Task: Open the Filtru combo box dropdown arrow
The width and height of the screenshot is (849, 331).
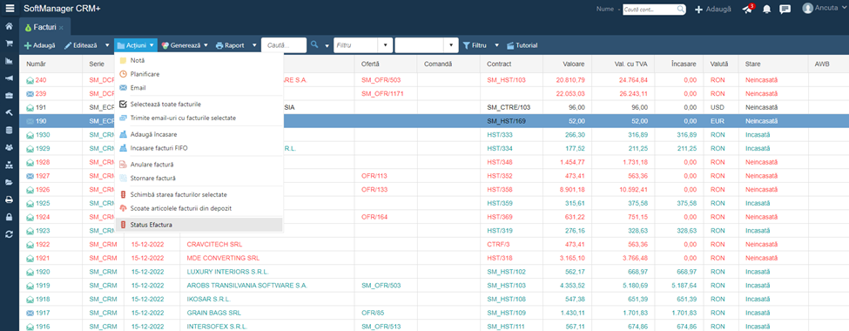Action: [x=385, y=45]
